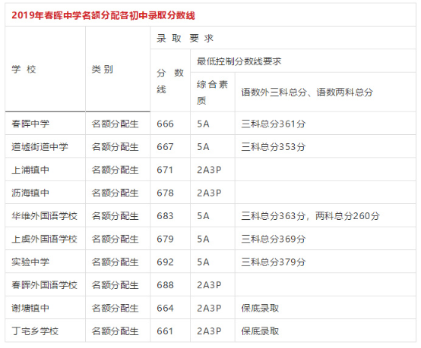Click 名额分配生 in the 华维外国语学校 row
This screenshot has width=421, height=348.
click(115, 216)
